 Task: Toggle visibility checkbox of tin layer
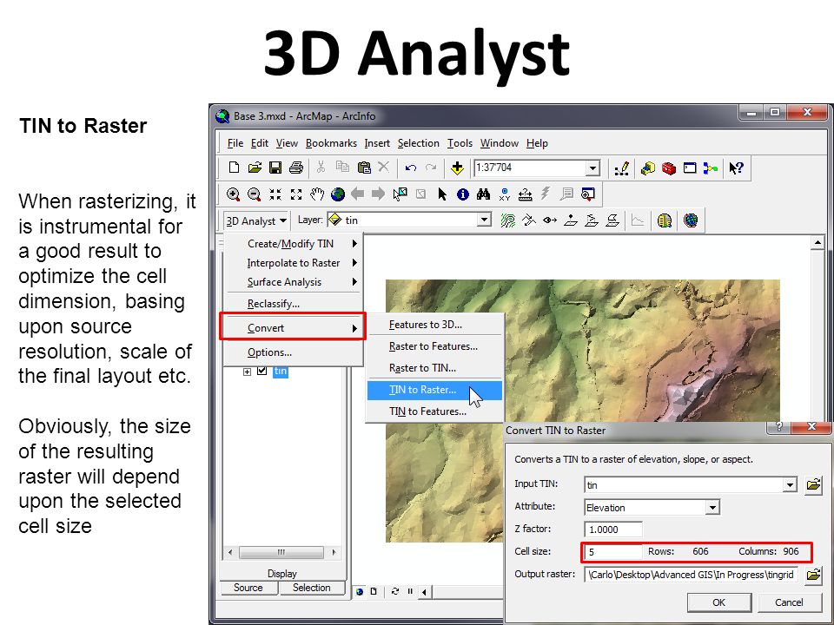(x=261, y=371)
